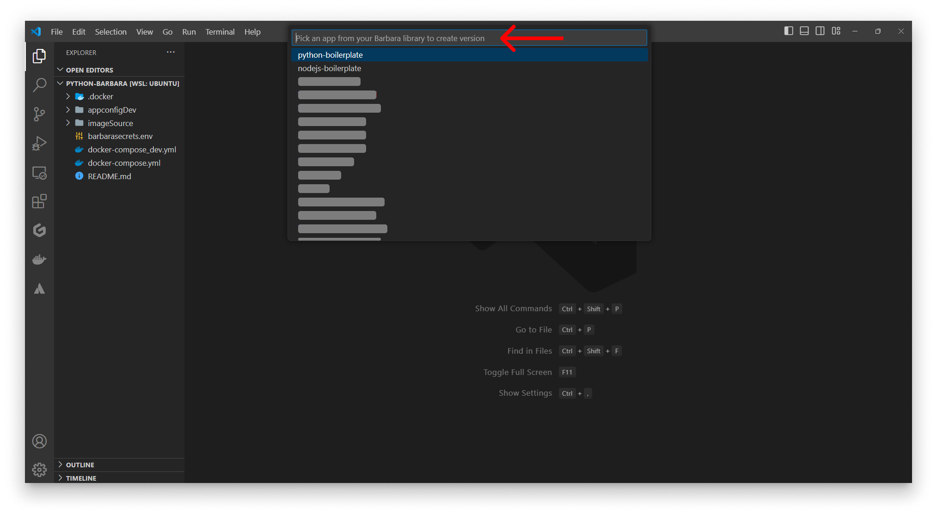Open the View menu

[x=145, y=31]
